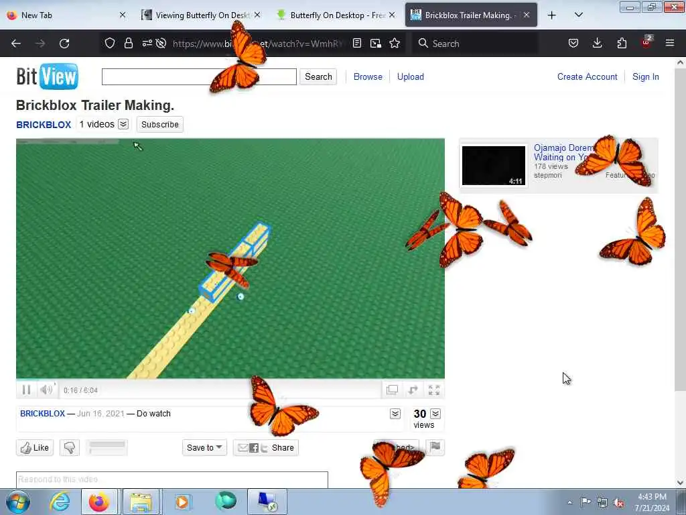Open the permissions icon in address bar

[x=147, y=43]
